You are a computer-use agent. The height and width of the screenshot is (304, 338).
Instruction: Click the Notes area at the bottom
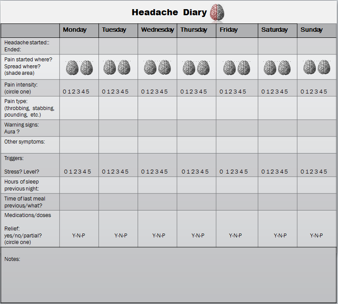[169, 275]
